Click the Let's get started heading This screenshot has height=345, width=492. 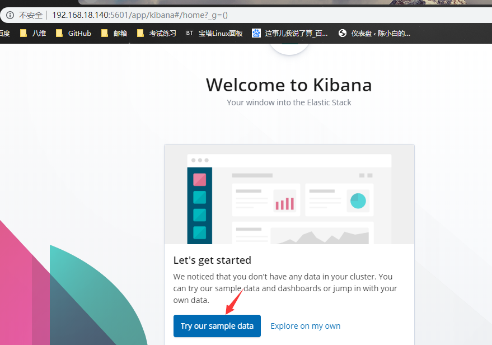pos(212,260)
